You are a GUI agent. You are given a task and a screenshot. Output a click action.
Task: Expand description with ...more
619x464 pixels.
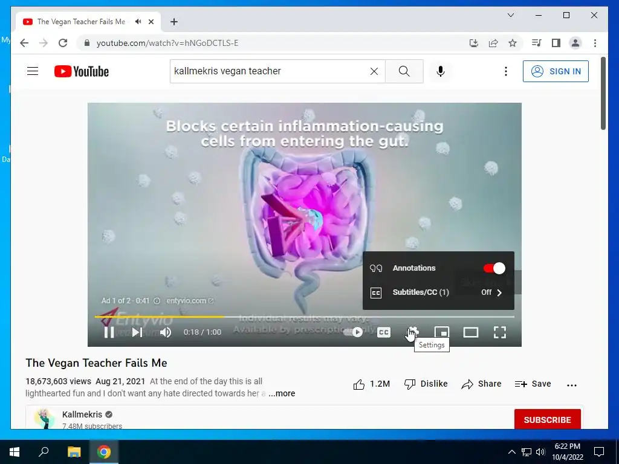click(x=282, y=393)
